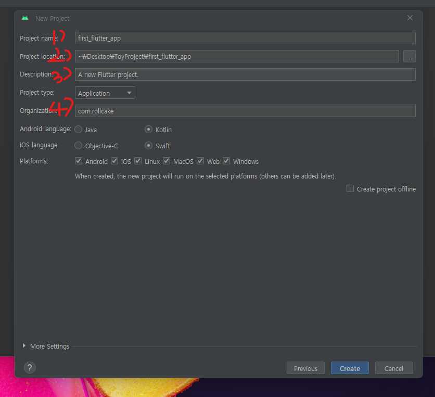
Task: Expand the More Settings section
Action: click(24, 345)
